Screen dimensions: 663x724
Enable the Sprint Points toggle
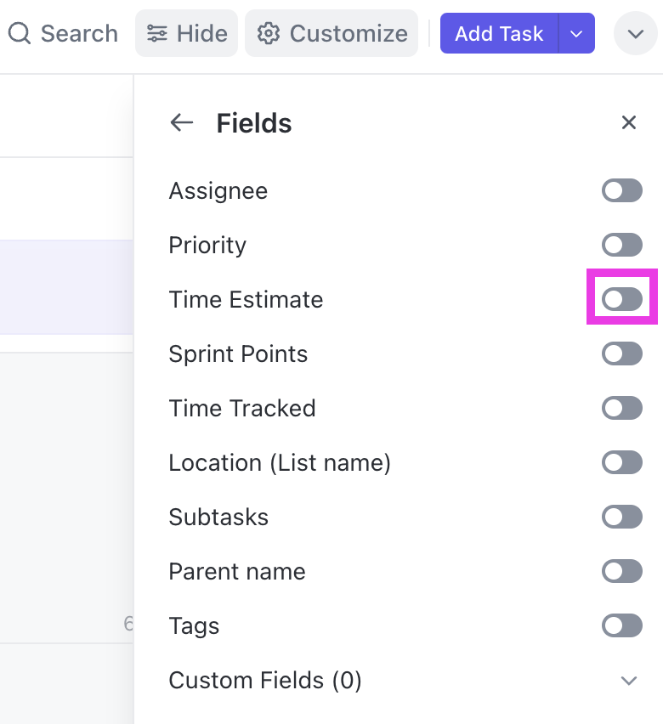[x=622, y=354]
